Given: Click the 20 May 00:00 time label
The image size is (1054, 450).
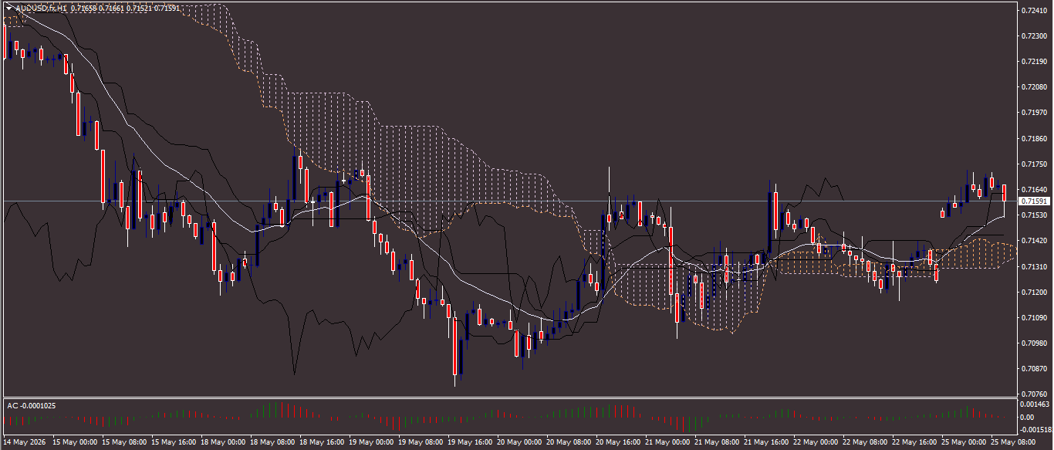Looking at the screenshot, I should (519, 443).
